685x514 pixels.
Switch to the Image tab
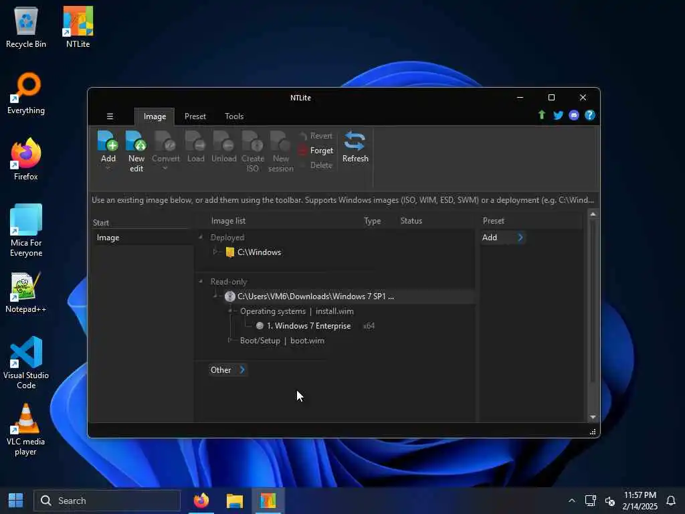(155, 116)
